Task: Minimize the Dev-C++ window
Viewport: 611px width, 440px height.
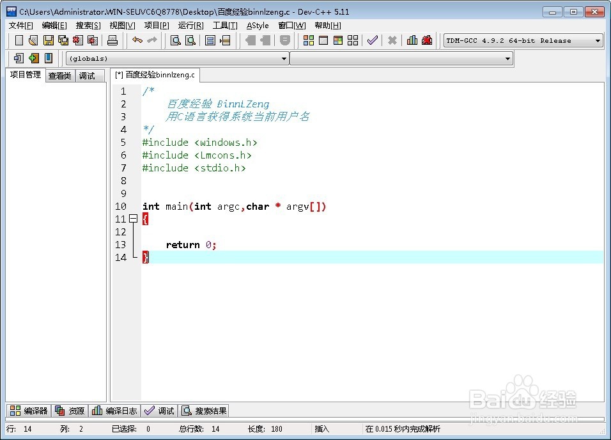Action: [552, 12]
